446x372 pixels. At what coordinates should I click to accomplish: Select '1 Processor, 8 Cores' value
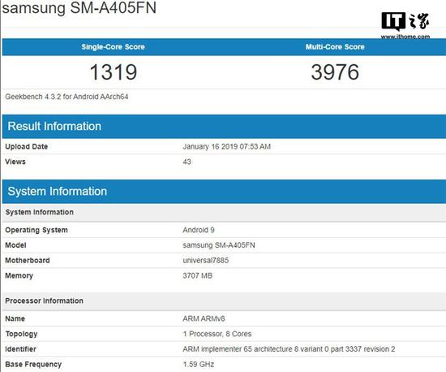click(217, 334)
